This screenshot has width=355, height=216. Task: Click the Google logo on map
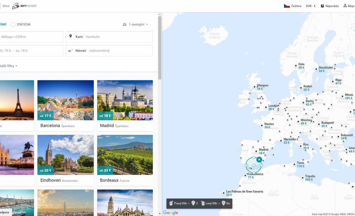pyautogui.click(x=171, y=213)
